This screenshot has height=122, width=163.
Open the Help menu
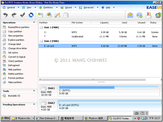108,8
